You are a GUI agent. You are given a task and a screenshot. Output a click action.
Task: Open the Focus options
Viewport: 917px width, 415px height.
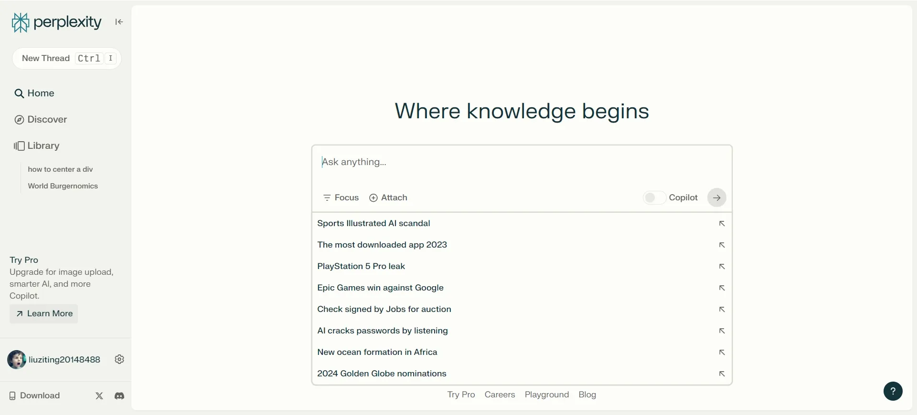(341, 198)
